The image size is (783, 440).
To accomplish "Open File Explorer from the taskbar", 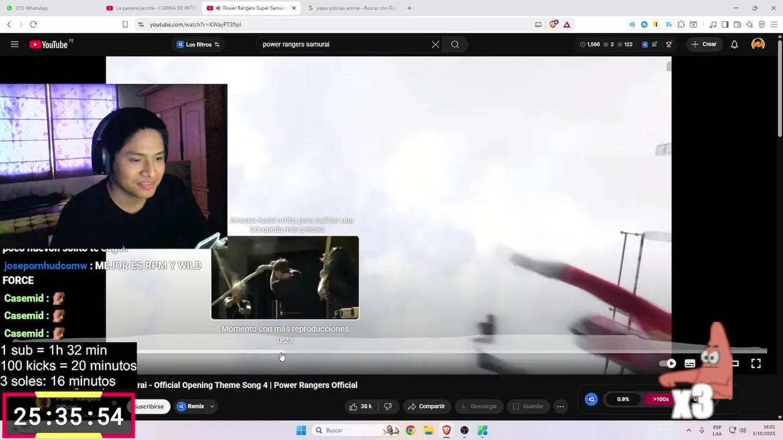I will click(x=428, y=430).
